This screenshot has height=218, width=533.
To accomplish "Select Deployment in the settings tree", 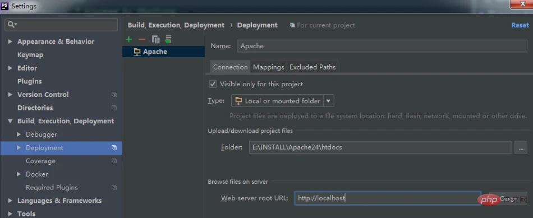I will 61,148.
